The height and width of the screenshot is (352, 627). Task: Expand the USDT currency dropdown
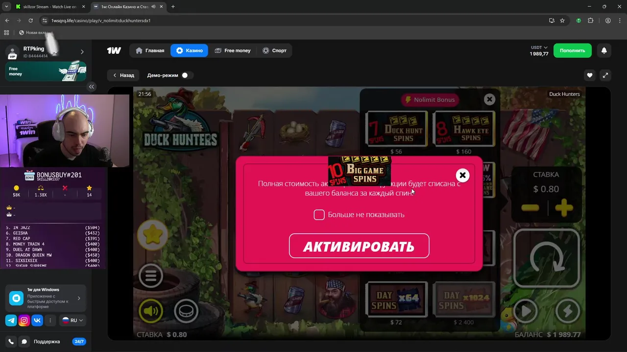[539, 47]
